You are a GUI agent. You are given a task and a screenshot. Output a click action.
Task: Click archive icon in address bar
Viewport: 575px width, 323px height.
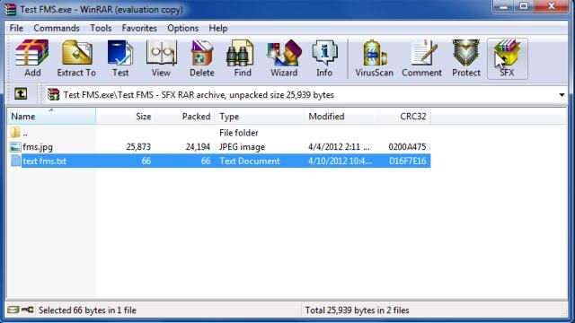tap(54, 94)
